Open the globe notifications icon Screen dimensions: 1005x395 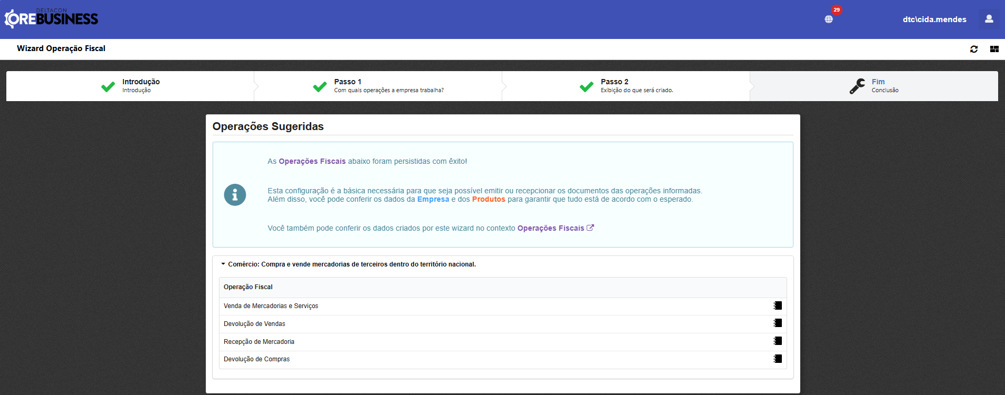tap(829, 19)
